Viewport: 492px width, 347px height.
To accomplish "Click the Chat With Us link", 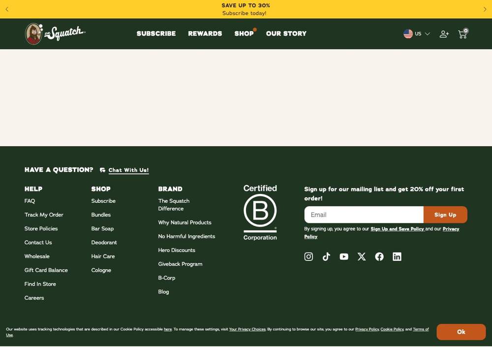I will pos(128,170).
